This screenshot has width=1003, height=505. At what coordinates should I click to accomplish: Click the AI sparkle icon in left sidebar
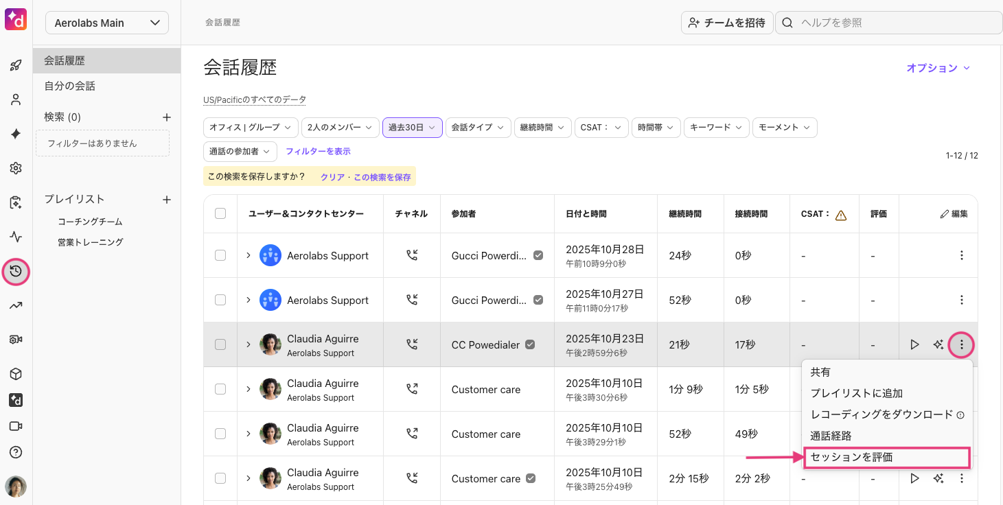tap(16, 134)
